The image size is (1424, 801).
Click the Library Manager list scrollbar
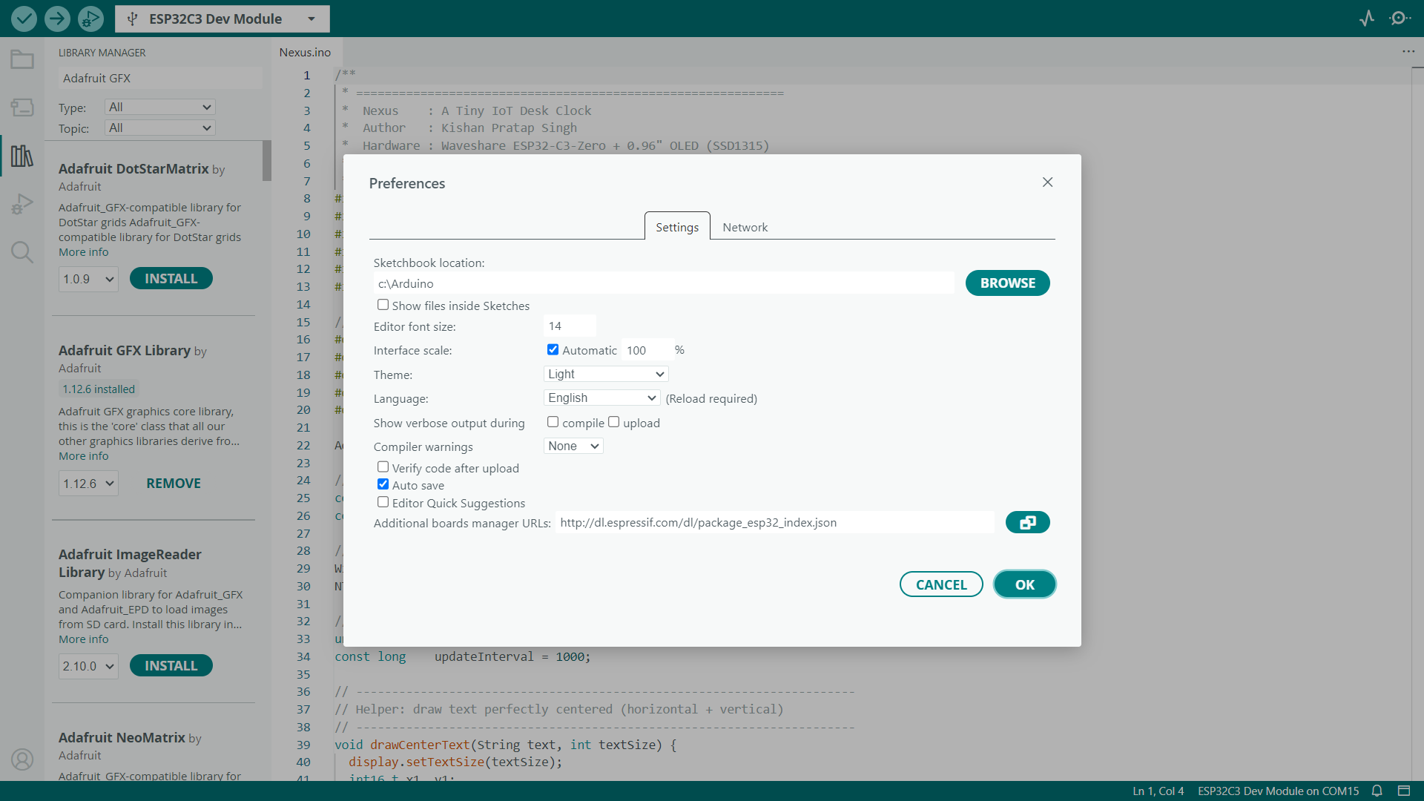coord(266,161)
